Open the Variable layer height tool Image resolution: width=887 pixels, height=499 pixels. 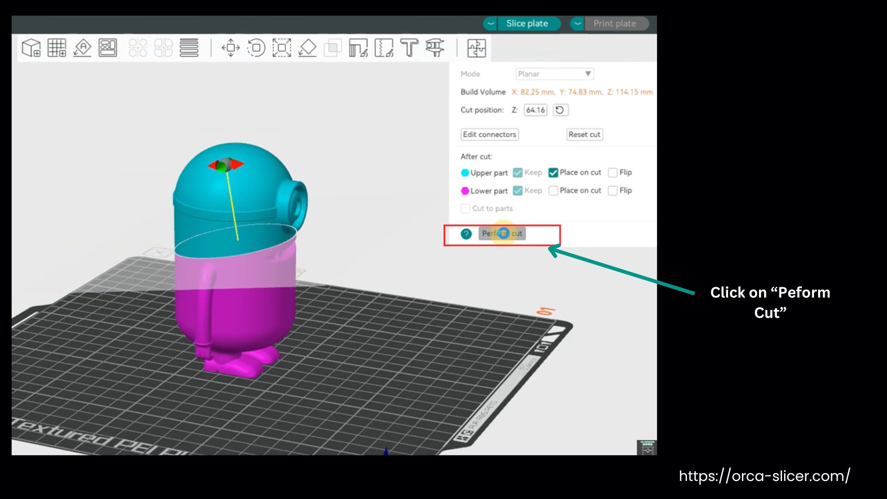coord(189,48)
